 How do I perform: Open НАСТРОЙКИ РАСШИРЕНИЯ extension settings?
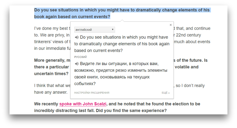point(92,93)
